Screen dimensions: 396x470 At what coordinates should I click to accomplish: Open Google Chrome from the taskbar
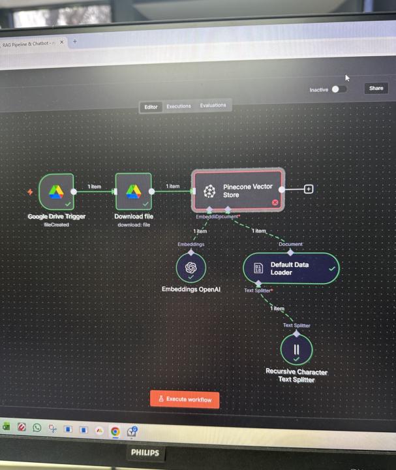[x=115, y=431]
